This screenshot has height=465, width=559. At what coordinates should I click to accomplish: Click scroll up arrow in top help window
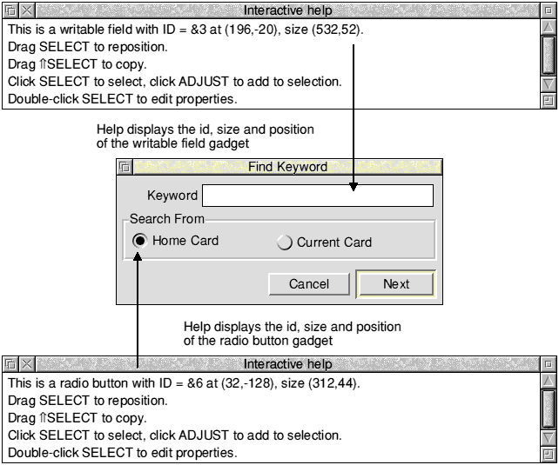[549, 27]
